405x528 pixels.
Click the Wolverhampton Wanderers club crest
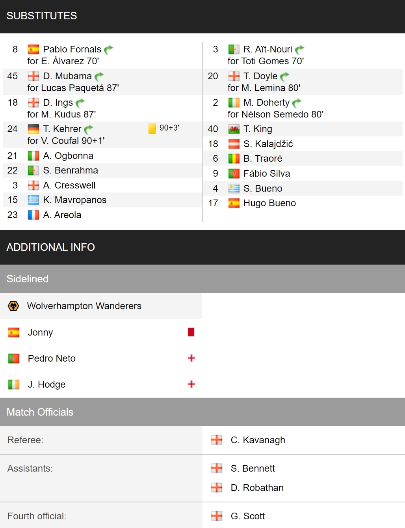tap(13, 306)
